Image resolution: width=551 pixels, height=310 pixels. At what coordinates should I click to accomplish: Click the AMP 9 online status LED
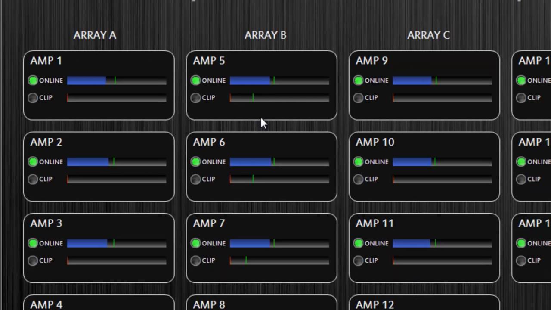click(359, 81)
